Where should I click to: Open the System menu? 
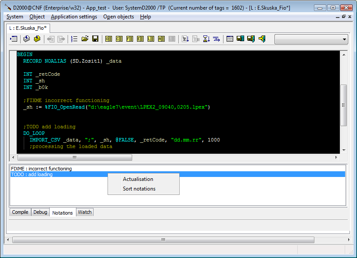(15, 17)
